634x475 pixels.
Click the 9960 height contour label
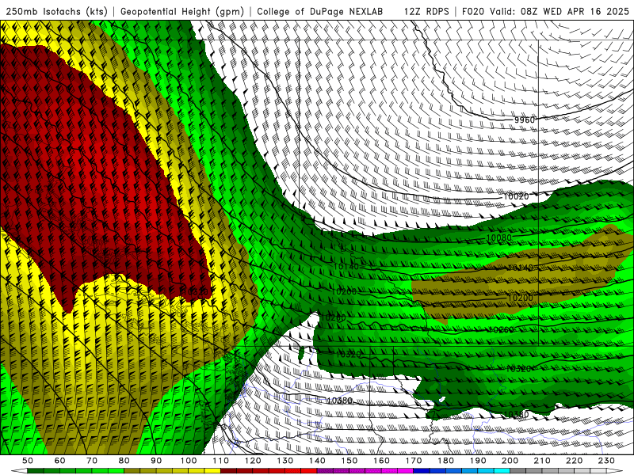click(x=525, y=120)
